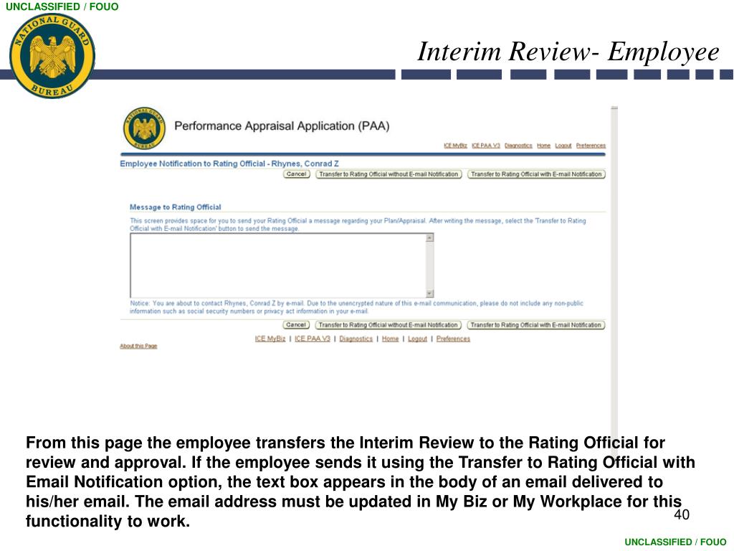Click the top Cancel button
734x551 pixels.
[296, 174]
